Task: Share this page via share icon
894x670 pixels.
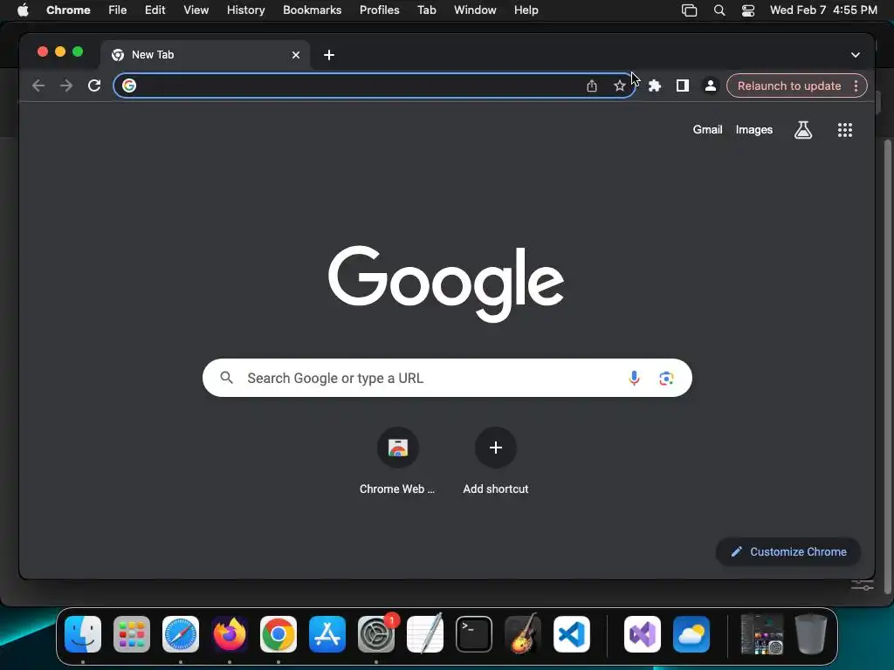Action: (x=592, y=85)
